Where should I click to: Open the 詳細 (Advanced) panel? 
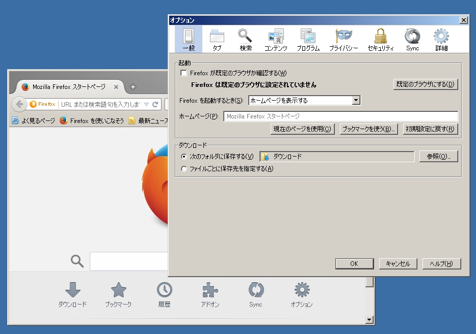point(440,38)
